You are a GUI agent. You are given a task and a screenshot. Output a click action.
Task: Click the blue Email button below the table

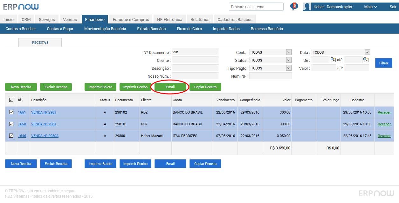pyautogui.click(x=170, y=164)
